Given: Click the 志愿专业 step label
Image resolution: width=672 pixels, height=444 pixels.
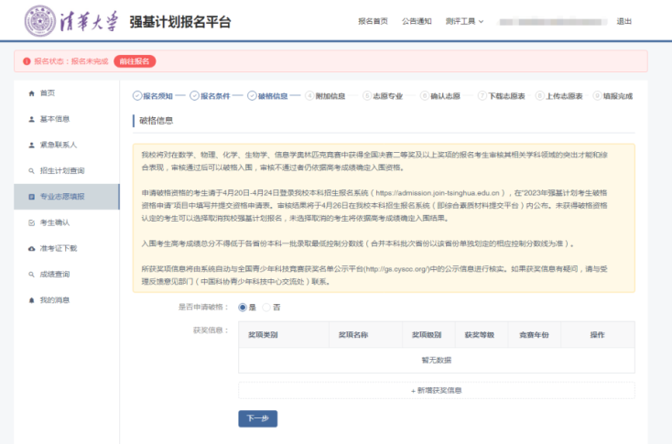Looking at the screenshot, I should (x=388, y=96).
